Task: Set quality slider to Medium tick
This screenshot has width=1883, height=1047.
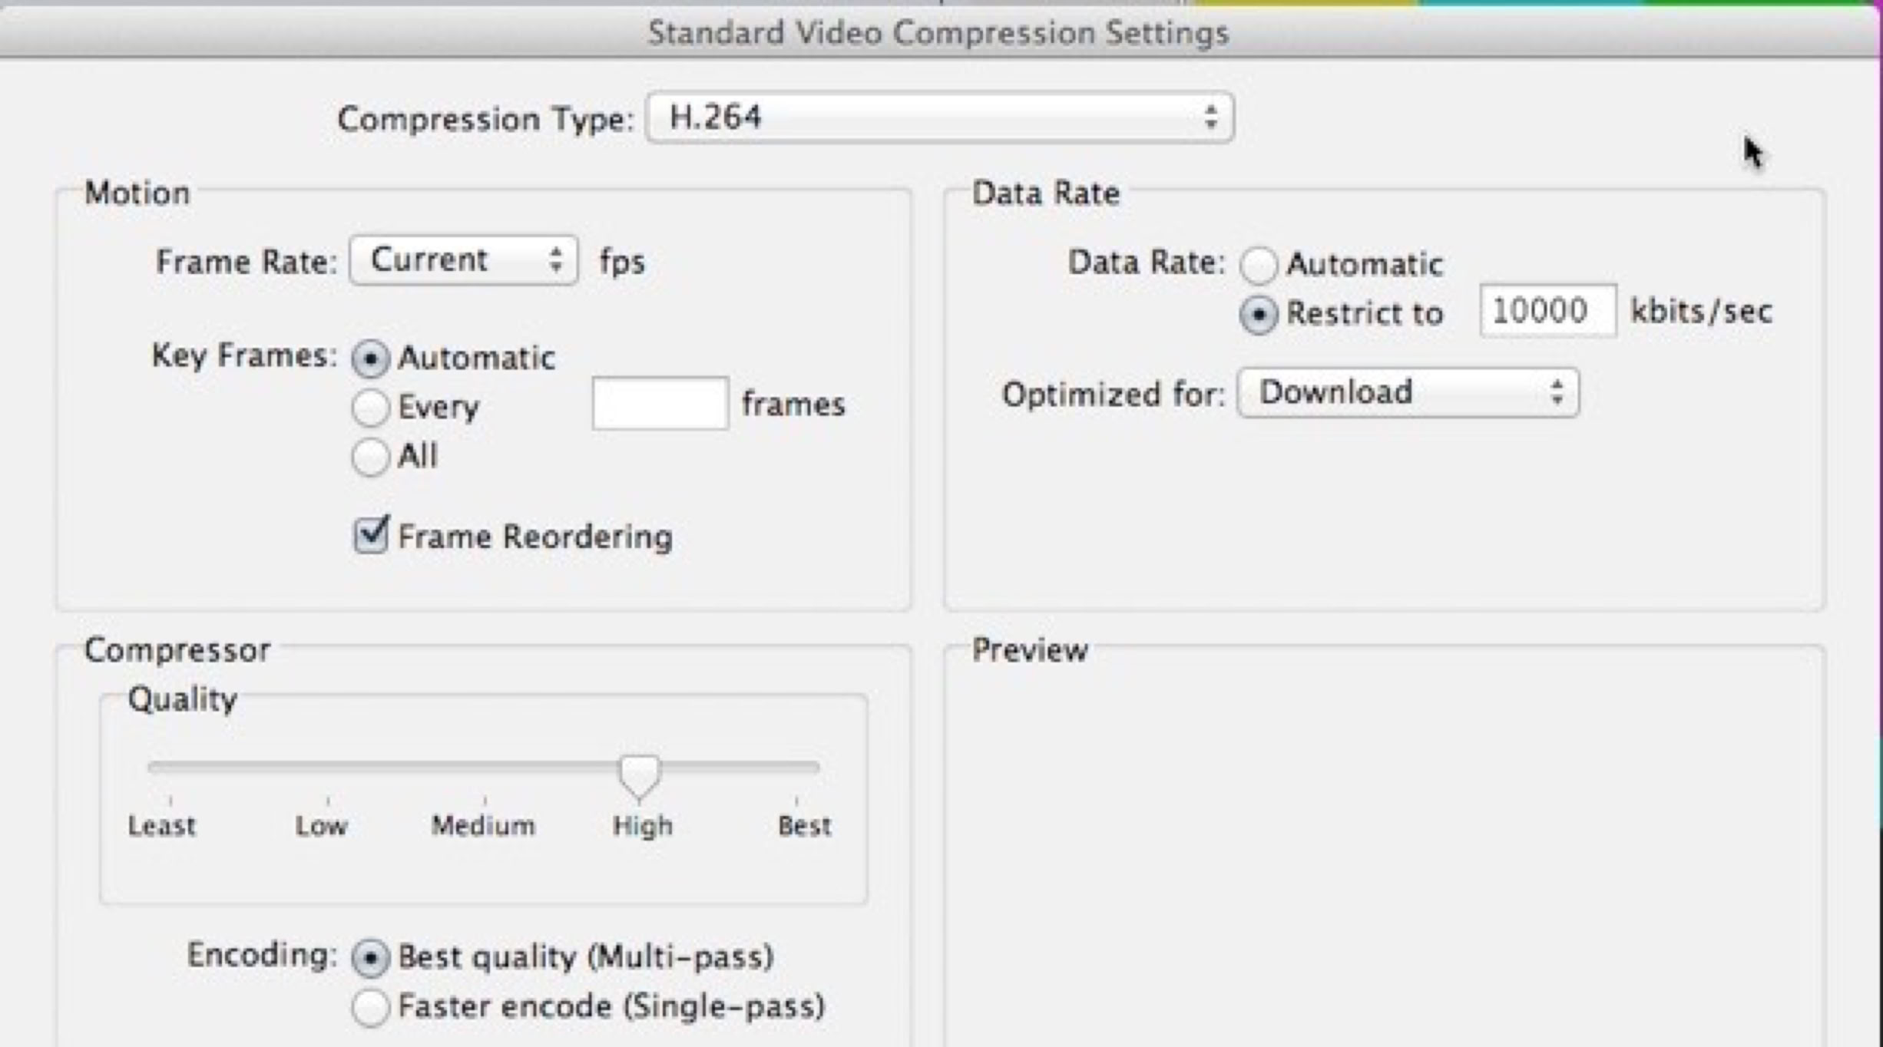Action: coord(485,768)
